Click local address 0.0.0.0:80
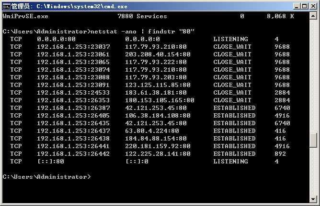This screenshot has width=320, height=206. [57, 39]
